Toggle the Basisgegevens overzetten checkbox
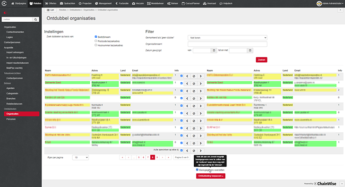Image resolution: width=345 pixels, height=187 pixels. 197,170
